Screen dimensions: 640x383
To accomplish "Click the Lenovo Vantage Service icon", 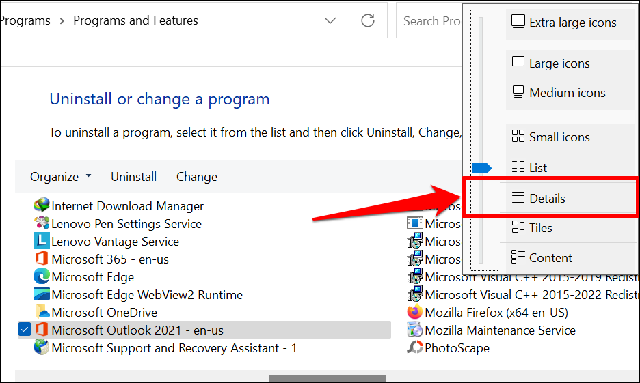I will pos(42,241).
